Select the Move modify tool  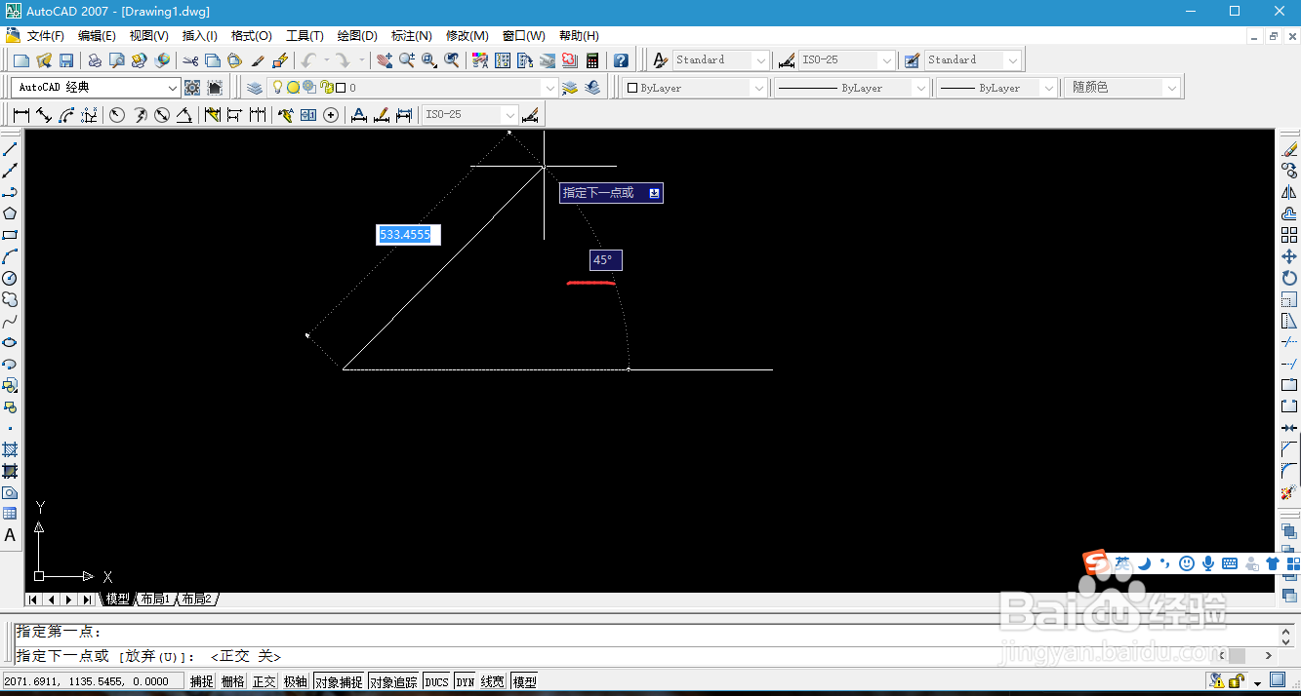click(1289, 256)
